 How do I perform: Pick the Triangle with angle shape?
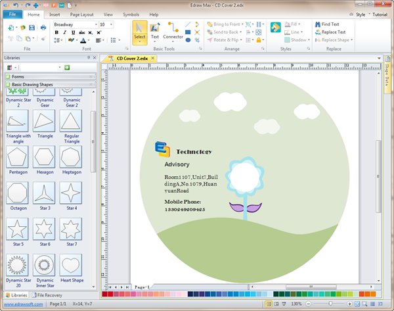17,122
